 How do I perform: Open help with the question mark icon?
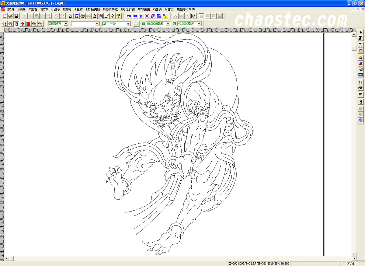118,16
